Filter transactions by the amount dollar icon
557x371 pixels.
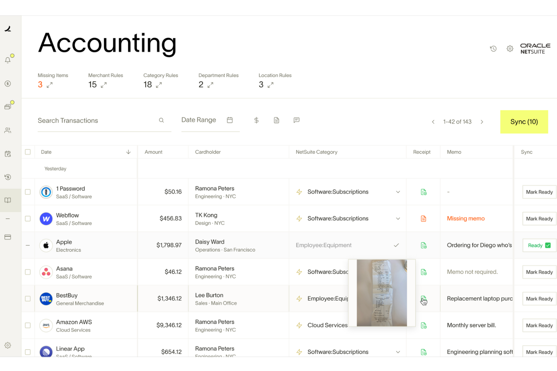point(256,120)
